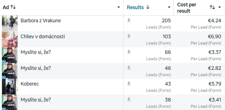Open the Barbora z Vrakune ad

click(41, 21)
